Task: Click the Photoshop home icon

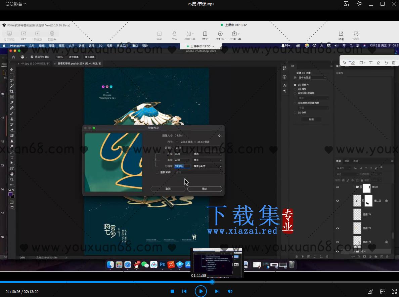Action: 13,57
